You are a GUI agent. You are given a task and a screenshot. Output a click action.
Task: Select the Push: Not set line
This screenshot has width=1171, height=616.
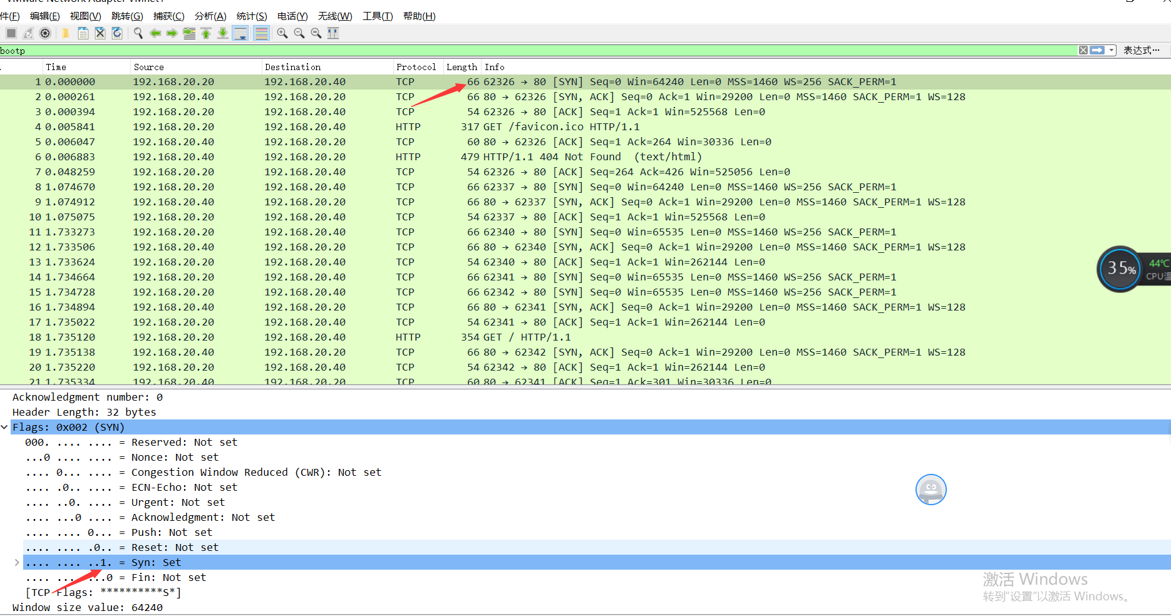point(118,532)
